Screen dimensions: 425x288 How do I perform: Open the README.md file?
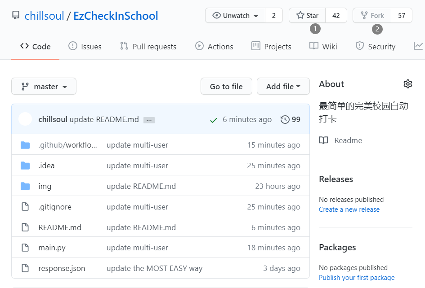pyautogui.click(x=60, y=227)
